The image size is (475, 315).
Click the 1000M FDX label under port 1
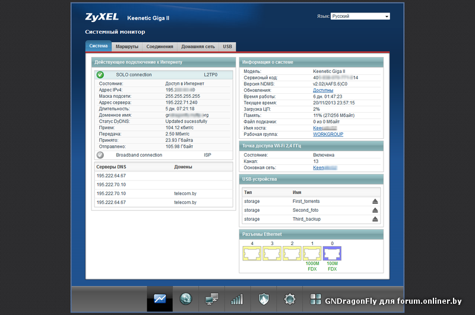pyautogui.click(x=312, y=266)
